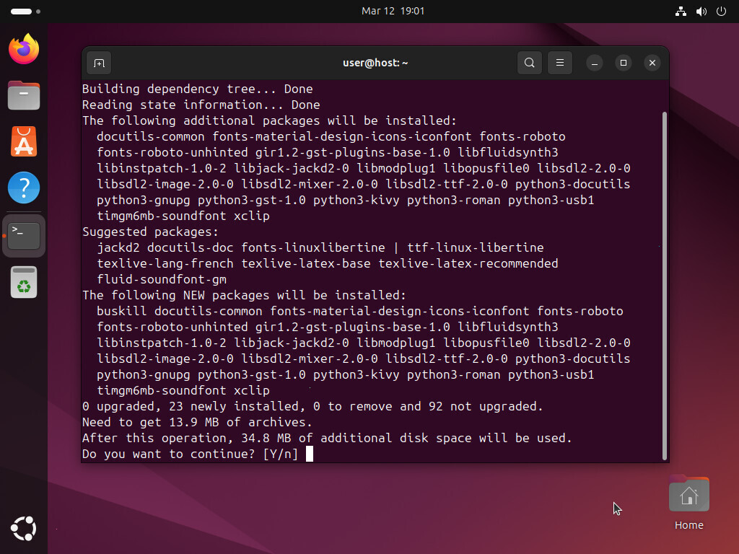Open the clock and calendar menu
This screenshot has height=554, width=739.
coord(393,11)
